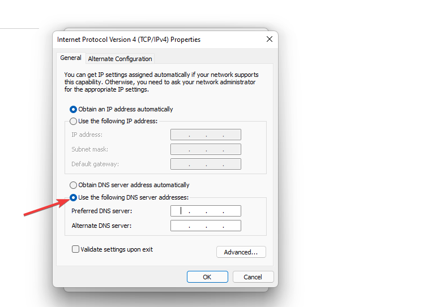Click the Alternate DNS server field
423x307 pixels.
(206, 226)
